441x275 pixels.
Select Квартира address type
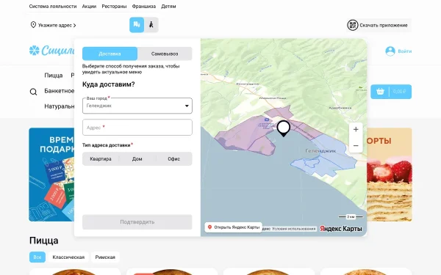101,159
